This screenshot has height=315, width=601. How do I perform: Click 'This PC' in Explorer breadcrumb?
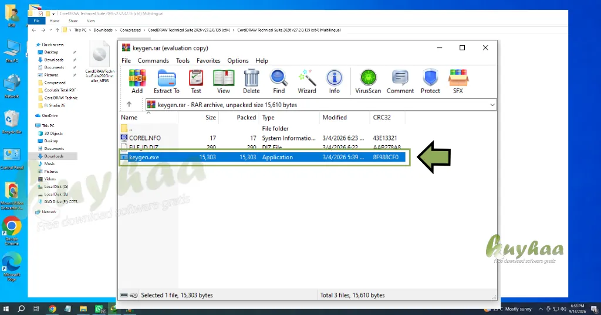click(x=80, y=30)
